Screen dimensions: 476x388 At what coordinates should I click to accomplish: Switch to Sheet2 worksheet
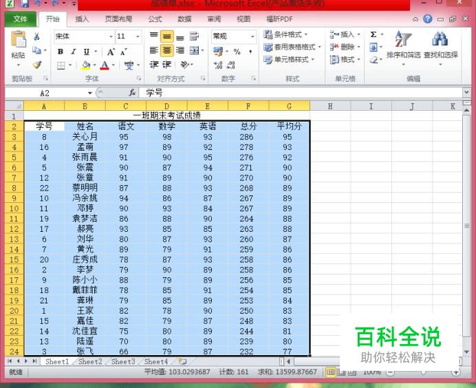click(90, 362)
